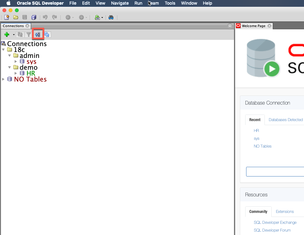Click the Back navigation arrow icon

tap(68, 17)
